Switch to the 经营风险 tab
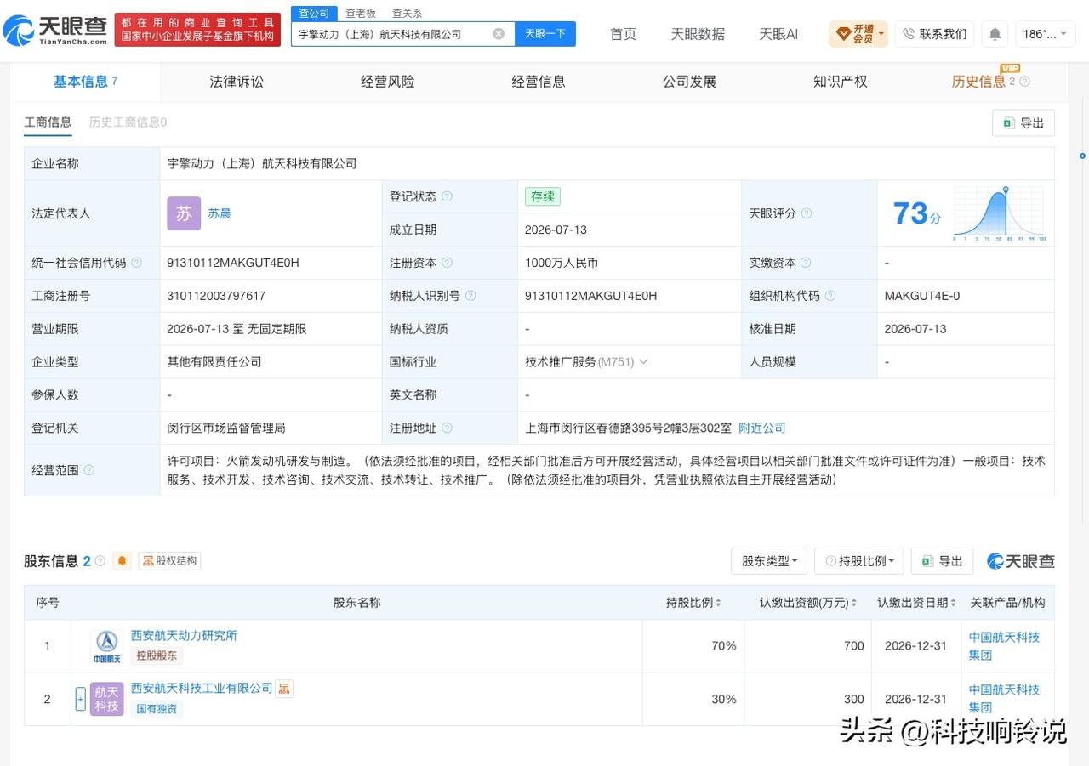The height and width of the screenshot is (766, 1089). [388, 82]
